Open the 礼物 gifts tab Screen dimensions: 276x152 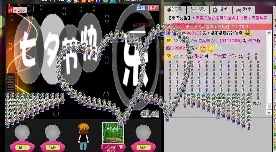click(x=221, y=10)
